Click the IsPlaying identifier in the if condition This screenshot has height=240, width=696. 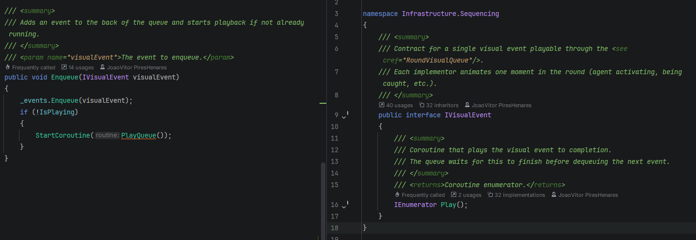point(57,112)
